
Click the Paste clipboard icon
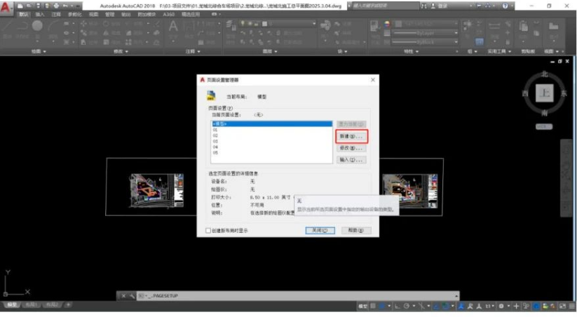coord(523,26)
